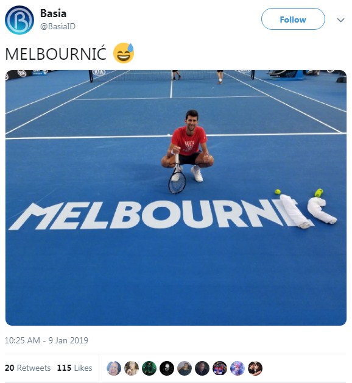Open the 10:25 AM - 9 Jan 2019 timestamp
This screenshot has height=383, width=352.
tap(46, 340)
